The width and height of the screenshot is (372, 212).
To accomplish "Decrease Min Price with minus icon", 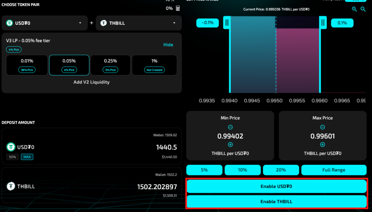I will (230, 127).
